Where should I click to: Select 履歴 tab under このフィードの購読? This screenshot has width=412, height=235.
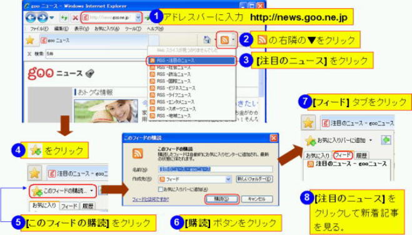pyautogui.click(x=88, y=206)
